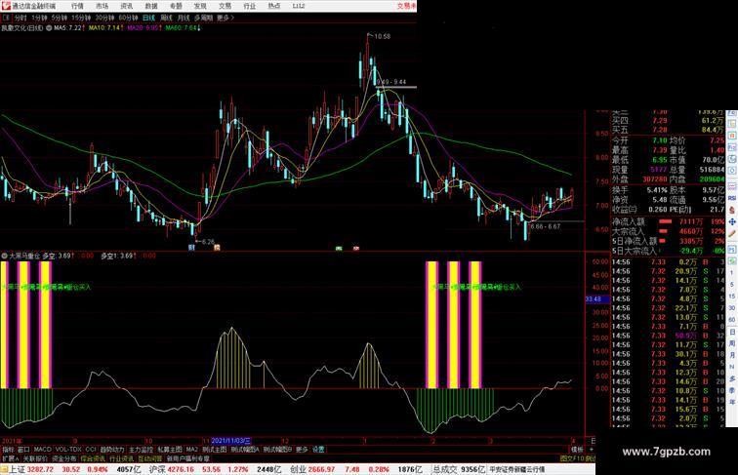Image resolution: width=738 pixels, height=475 pixels.
Task: Open the 热点 menu
Action: pos(274,6)
